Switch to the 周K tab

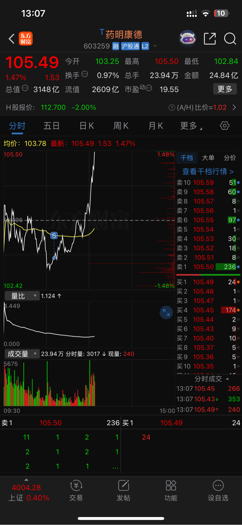tap(121, 126)
